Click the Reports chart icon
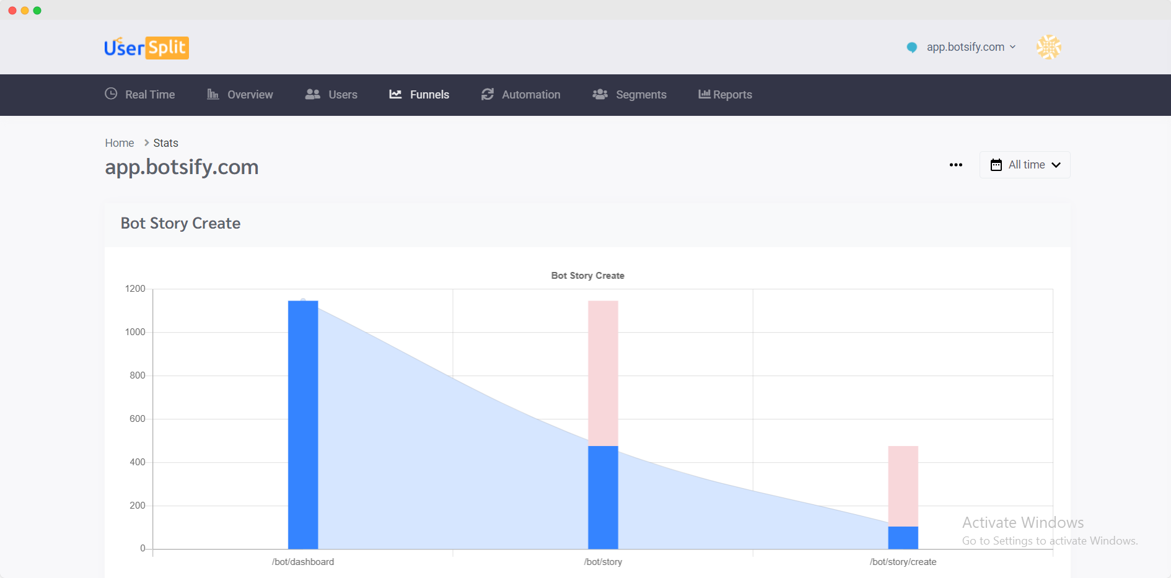This screenshot has height=578, width=1171. [x=704, y=94]
